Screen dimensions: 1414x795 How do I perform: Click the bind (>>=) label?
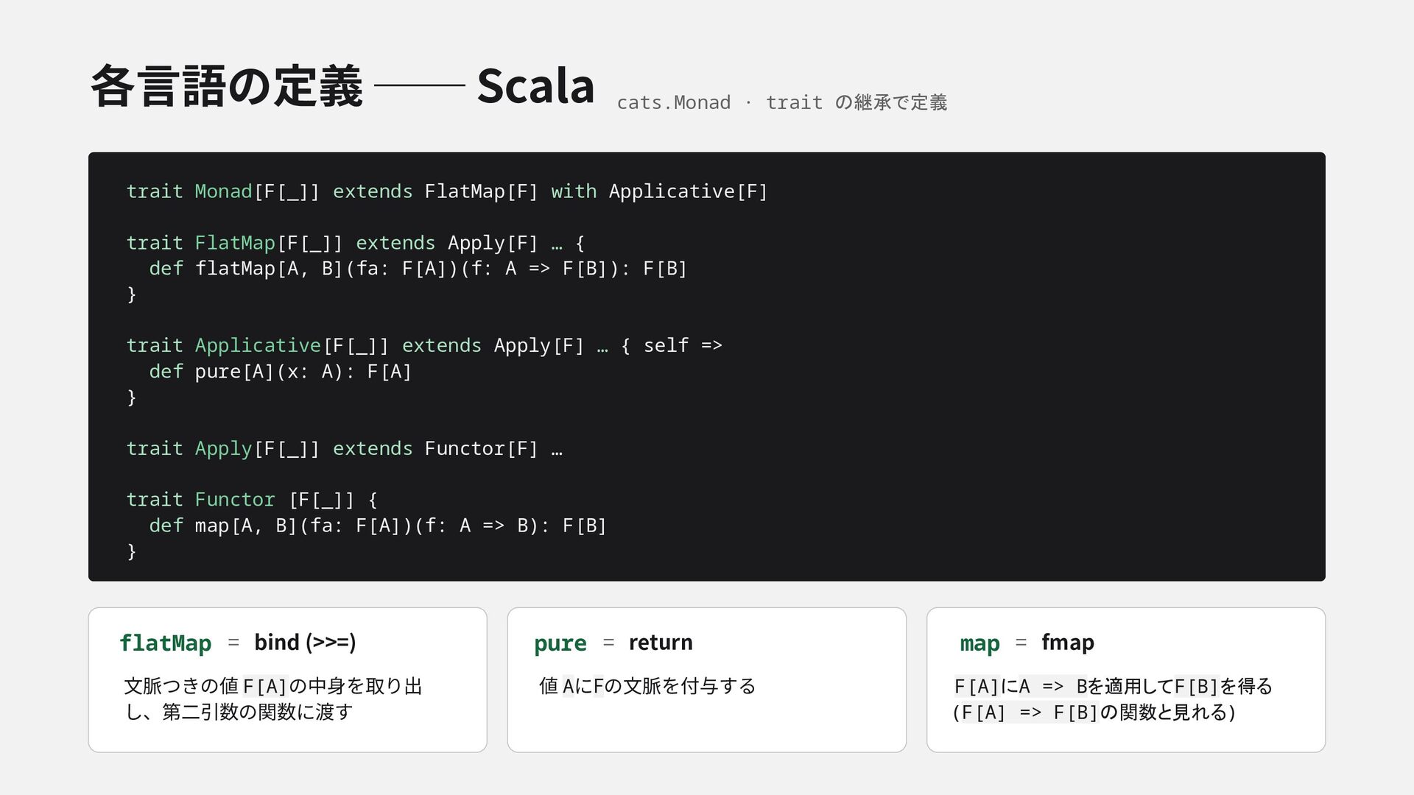click(x=305, y=642)
